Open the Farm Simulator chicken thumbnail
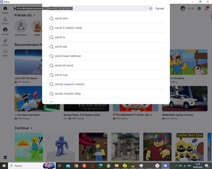Image resolution: width=212 pixels, height=169 pixels. click(x=189, y=62)
